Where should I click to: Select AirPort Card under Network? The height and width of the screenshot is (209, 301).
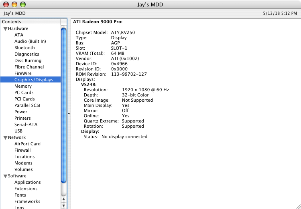point(27,144)
